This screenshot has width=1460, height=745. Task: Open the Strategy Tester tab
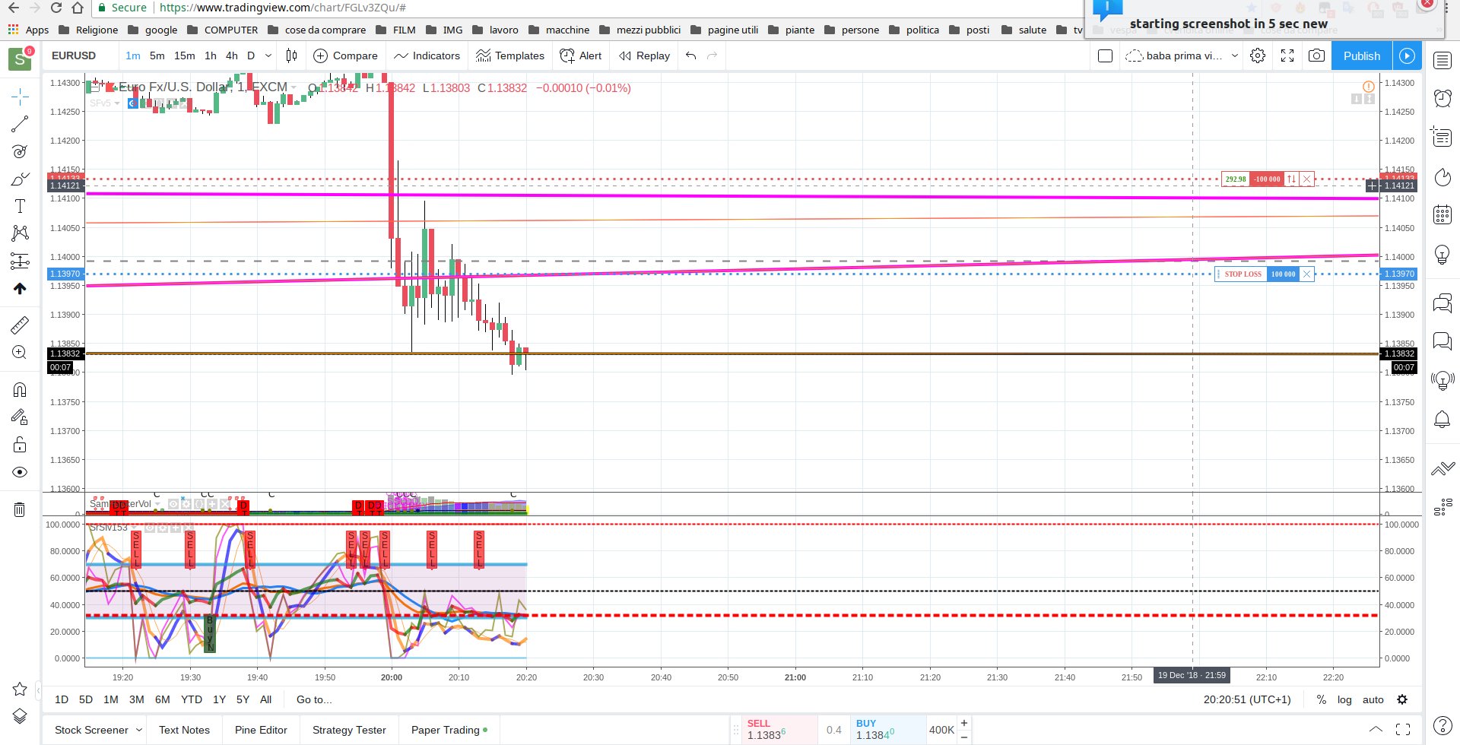[349, 730]
